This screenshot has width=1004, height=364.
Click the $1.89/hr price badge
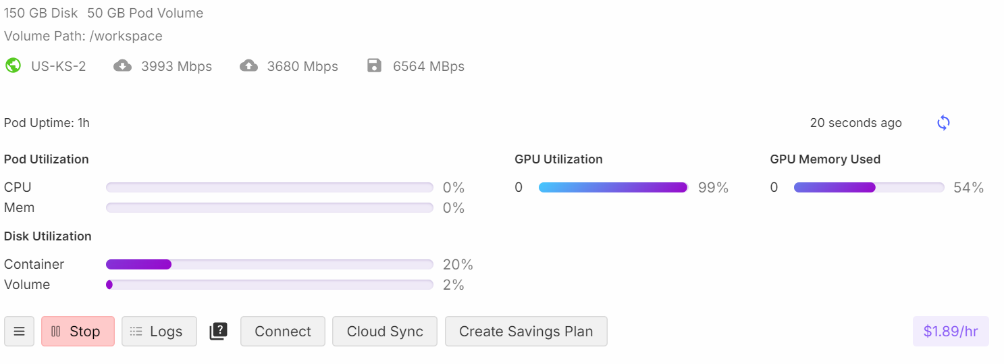click(x=951, y=332)
